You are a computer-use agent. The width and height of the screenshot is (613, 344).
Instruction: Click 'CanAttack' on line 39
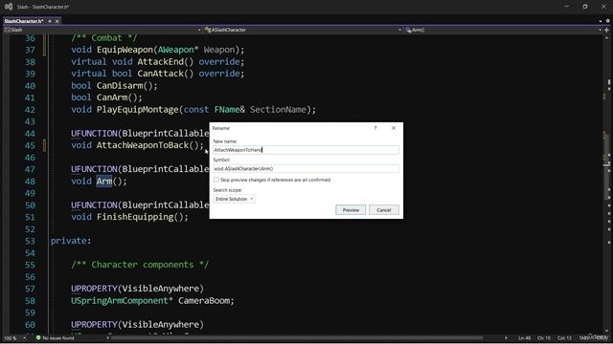(160, 74)
